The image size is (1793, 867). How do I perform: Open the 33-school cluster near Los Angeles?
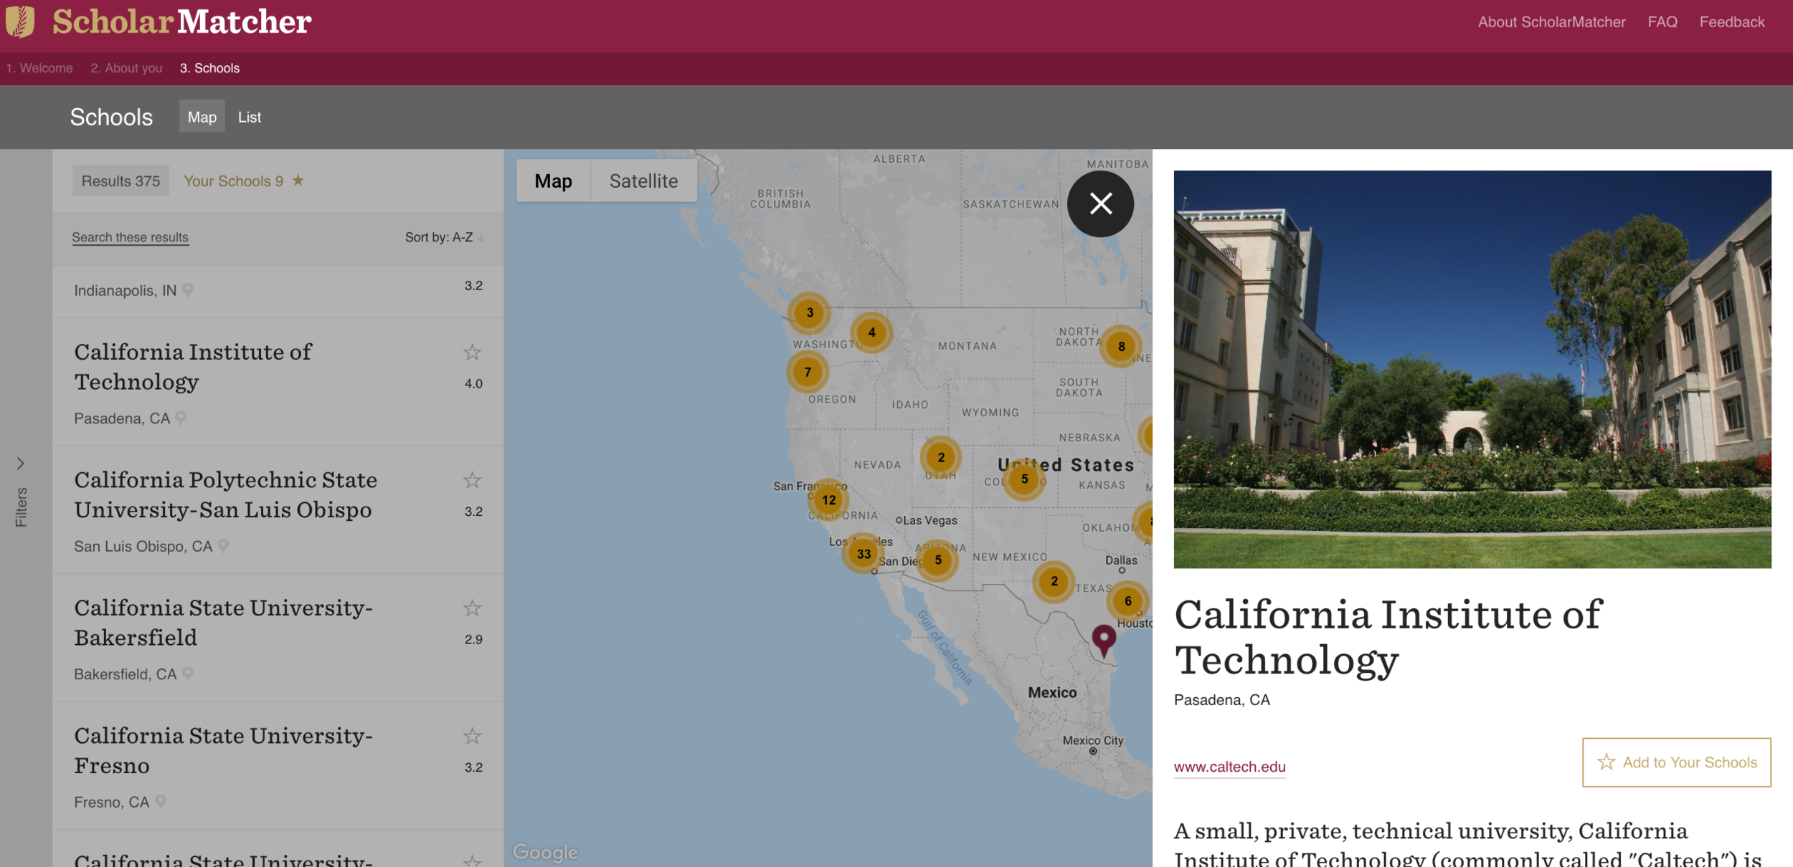tap(864, 554)
